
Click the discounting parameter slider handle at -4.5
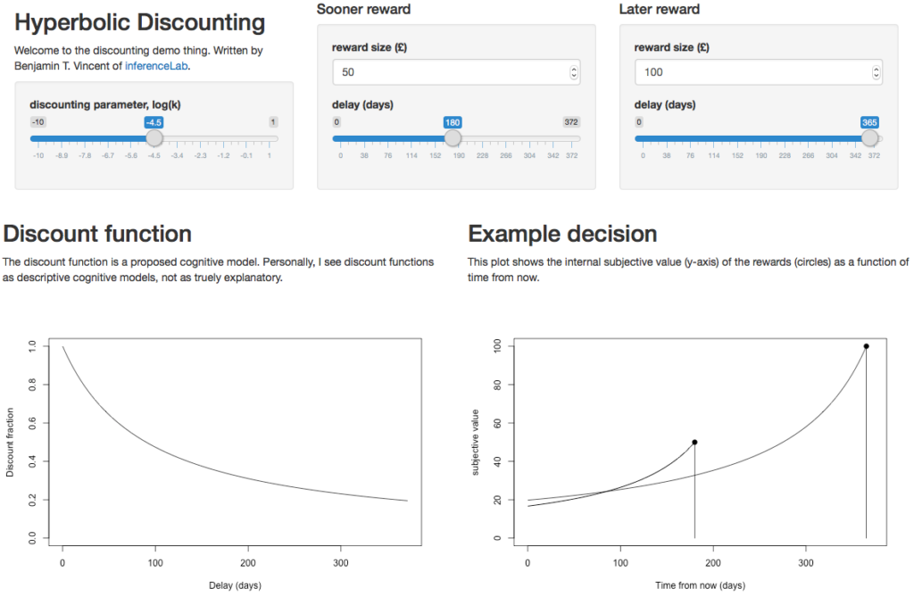[154, 138]
